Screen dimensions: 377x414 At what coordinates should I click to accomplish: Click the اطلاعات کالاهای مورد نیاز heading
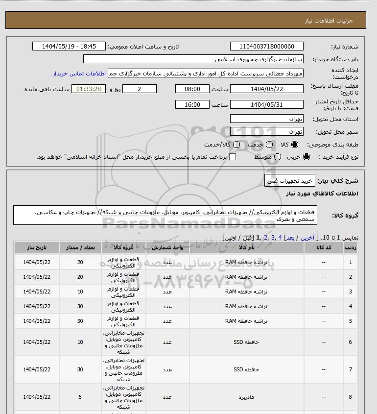pos(322,194)
